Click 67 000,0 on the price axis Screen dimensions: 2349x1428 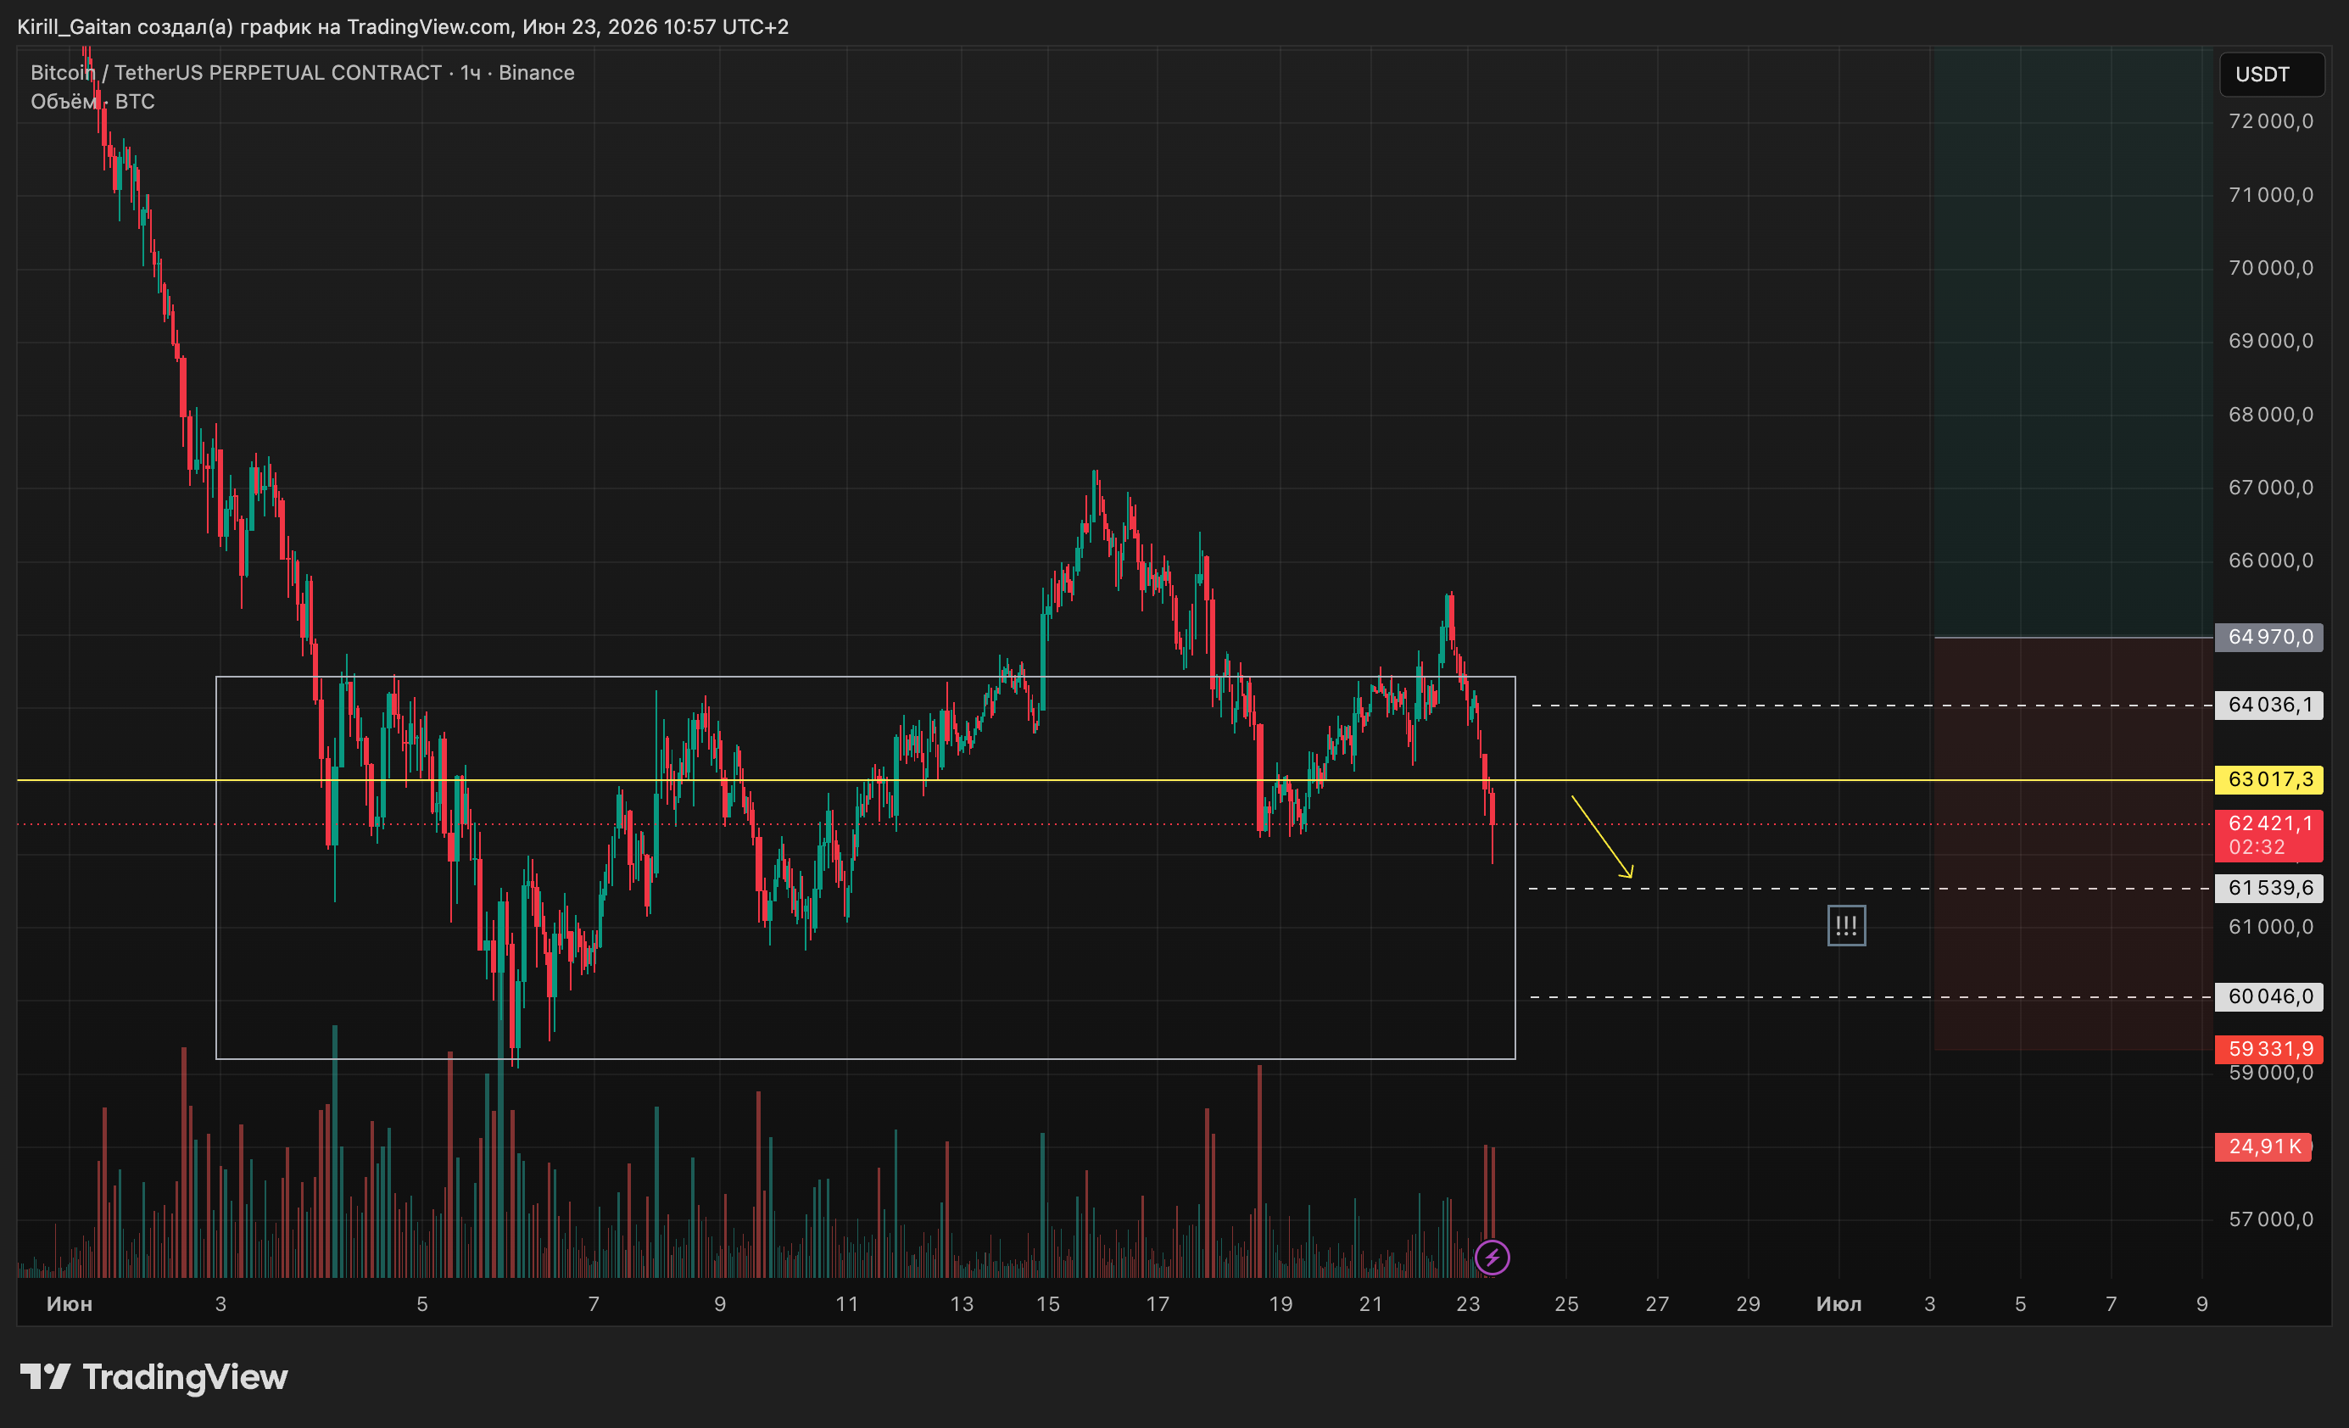pos(2271,488)
